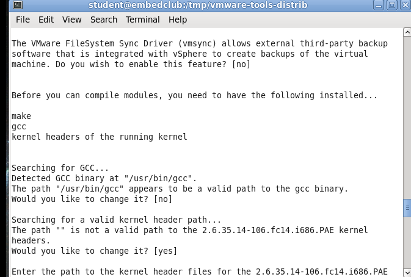Click the student@embedclub window title text
Image resolution: width=411 pixels, height=277 pixels.
point(198,5)
